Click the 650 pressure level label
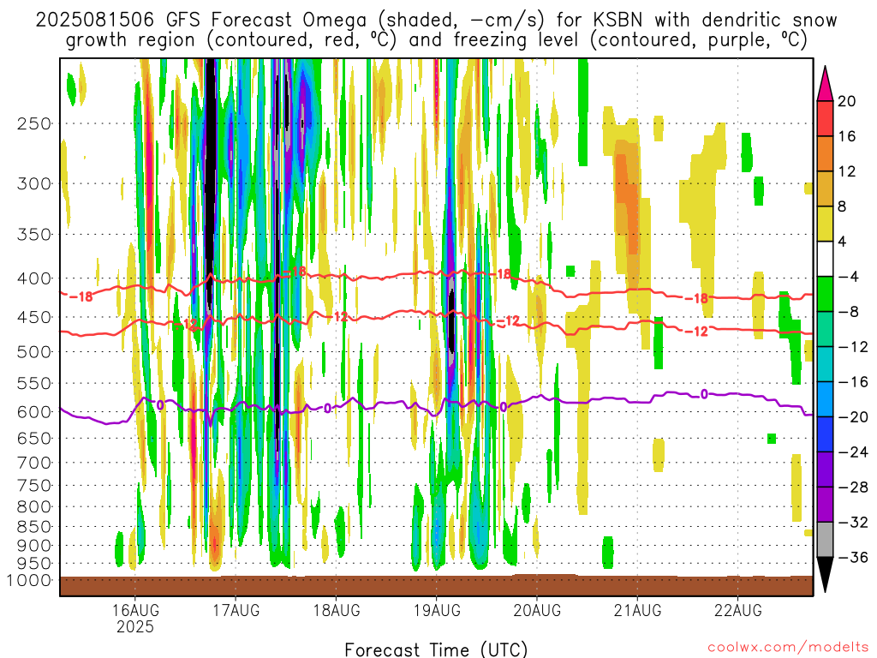The height and width of the screenshot is (658, 877). 34,438
